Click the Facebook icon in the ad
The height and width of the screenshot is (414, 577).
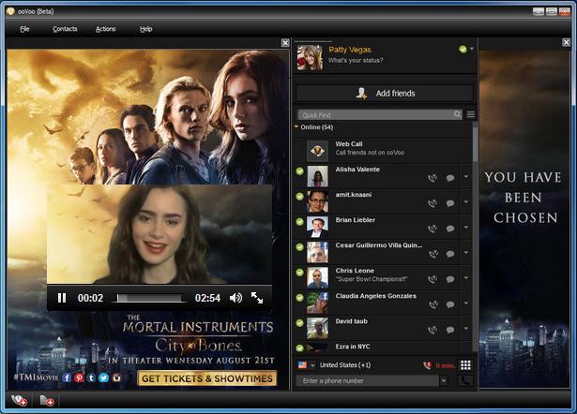click(x=67, y=378)
